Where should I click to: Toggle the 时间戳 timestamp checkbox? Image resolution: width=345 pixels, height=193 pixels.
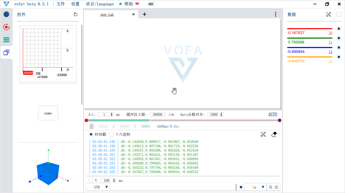[x=91, y=134]
